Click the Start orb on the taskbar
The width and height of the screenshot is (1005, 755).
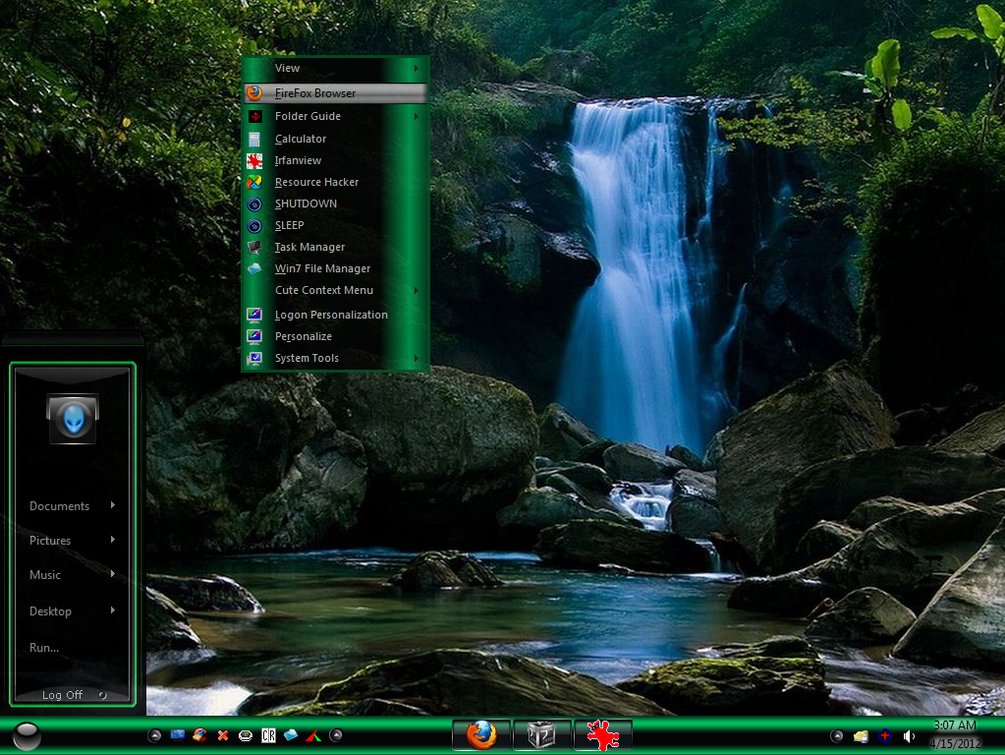pos(27,735)
